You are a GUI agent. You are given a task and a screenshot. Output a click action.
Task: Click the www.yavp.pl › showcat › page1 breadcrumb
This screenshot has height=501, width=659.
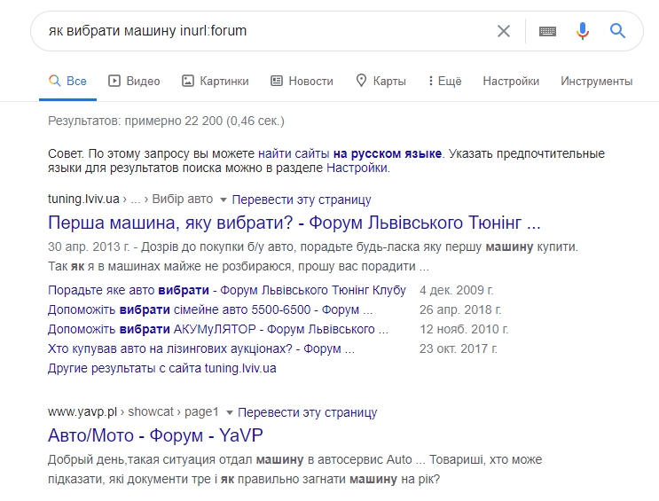pyautogui.click(x=133, y=412)
